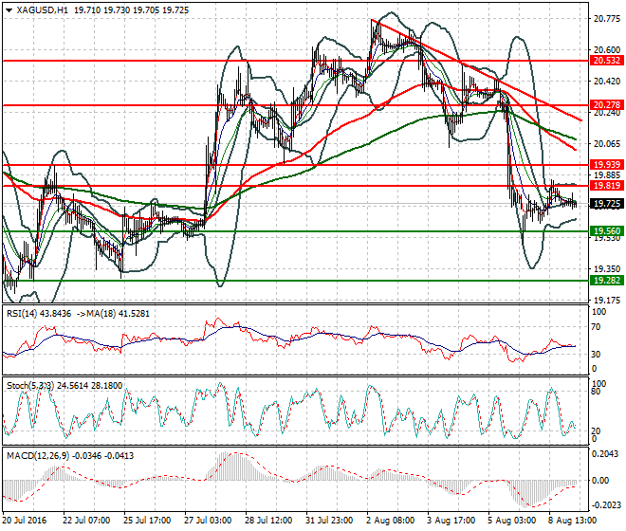Click the 8 Aug 13:00 time label
Viewport: 626px width, 531px height.
[x=573, y=521]
